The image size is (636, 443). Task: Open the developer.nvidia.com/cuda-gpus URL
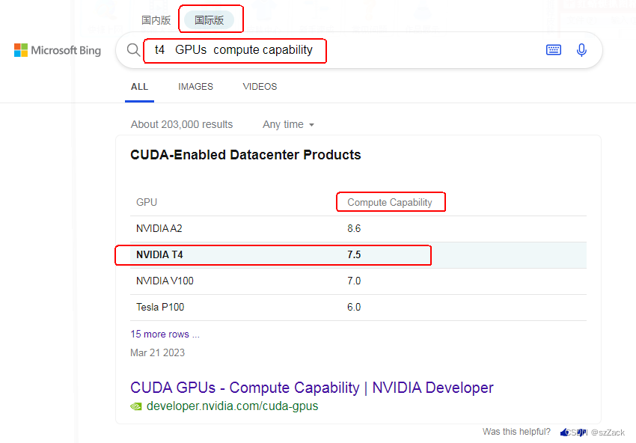tap(233, 406)
